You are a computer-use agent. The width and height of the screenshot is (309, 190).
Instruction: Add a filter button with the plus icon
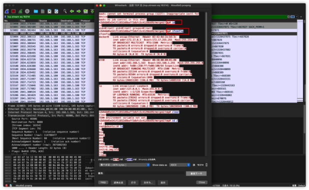[x=301, y=17]
